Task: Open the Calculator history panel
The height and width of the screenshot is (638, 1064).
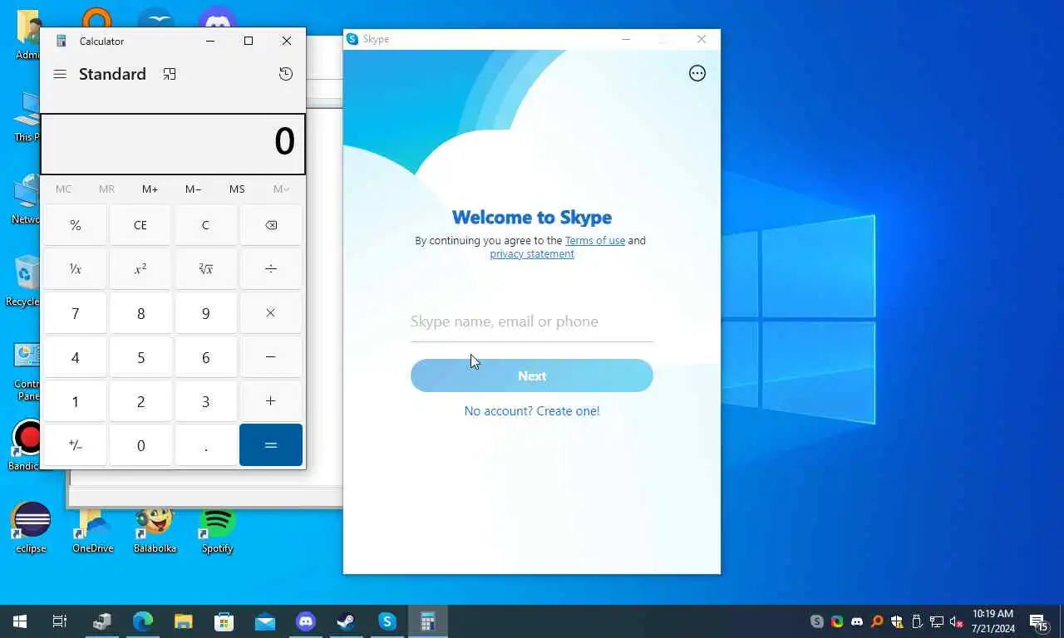Action: [286, 74]
